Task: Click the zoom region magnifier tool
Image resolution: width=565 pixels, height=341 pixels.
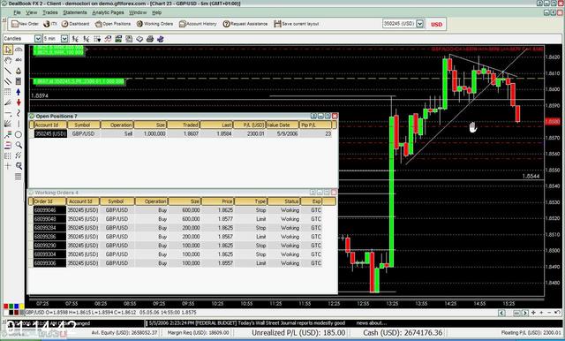Action: tap(19, 166)
